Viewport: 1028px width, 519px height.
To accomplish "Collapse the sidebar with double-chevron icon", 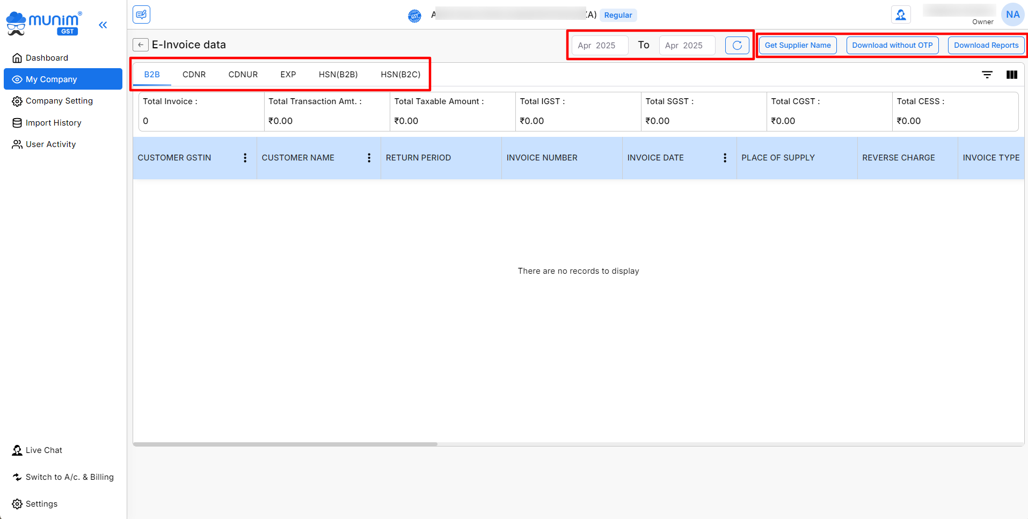I will 103,25.
